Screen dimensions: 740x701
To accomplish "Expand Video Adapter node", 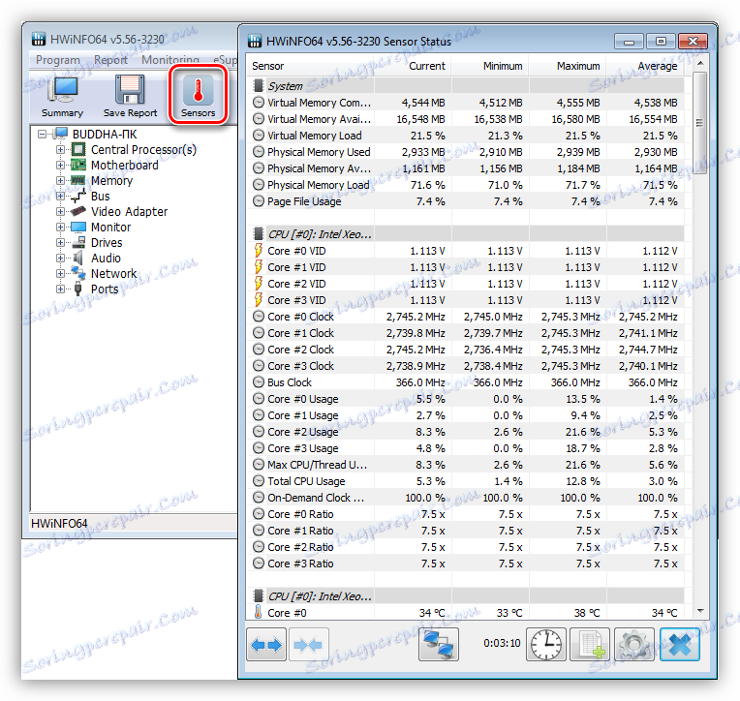I will coord(60,211).
